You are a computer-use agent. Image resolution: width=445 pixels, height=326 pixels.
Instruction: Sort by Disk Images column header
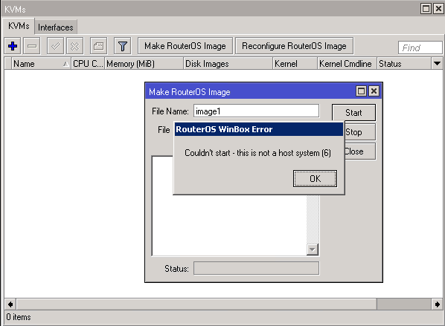point(228,64)
